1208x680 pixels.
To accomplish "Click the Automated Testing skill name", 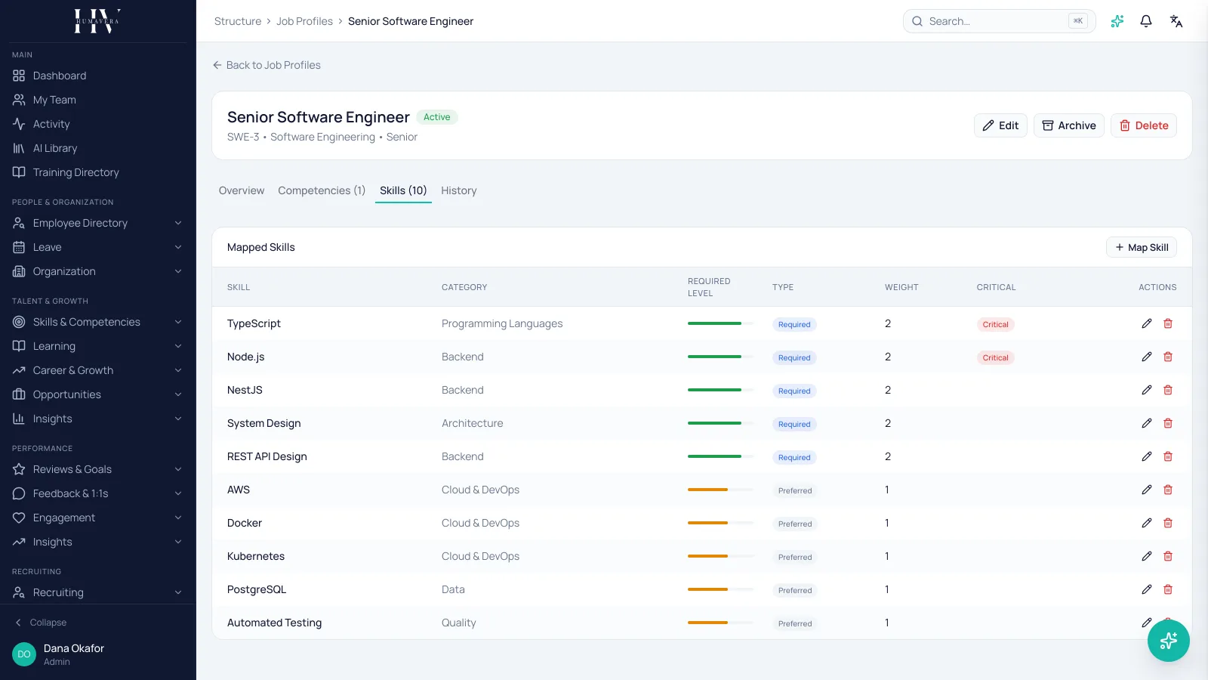I will tap(274, 623).
